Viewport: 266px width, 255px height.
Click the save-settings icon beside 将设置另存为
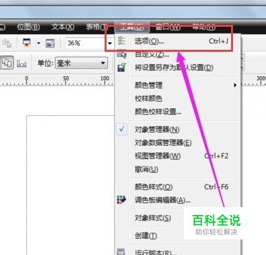121,67
